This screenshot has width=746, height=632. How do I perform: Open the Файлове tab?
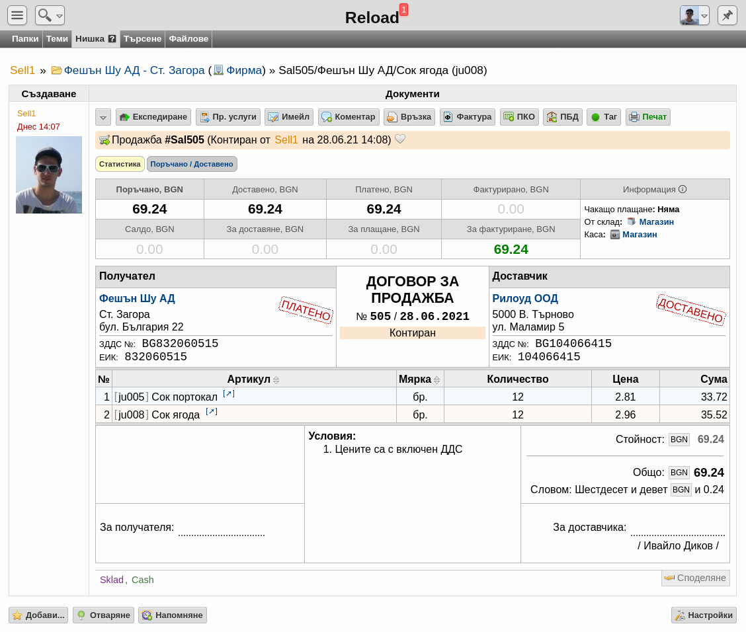coord(188,39)
